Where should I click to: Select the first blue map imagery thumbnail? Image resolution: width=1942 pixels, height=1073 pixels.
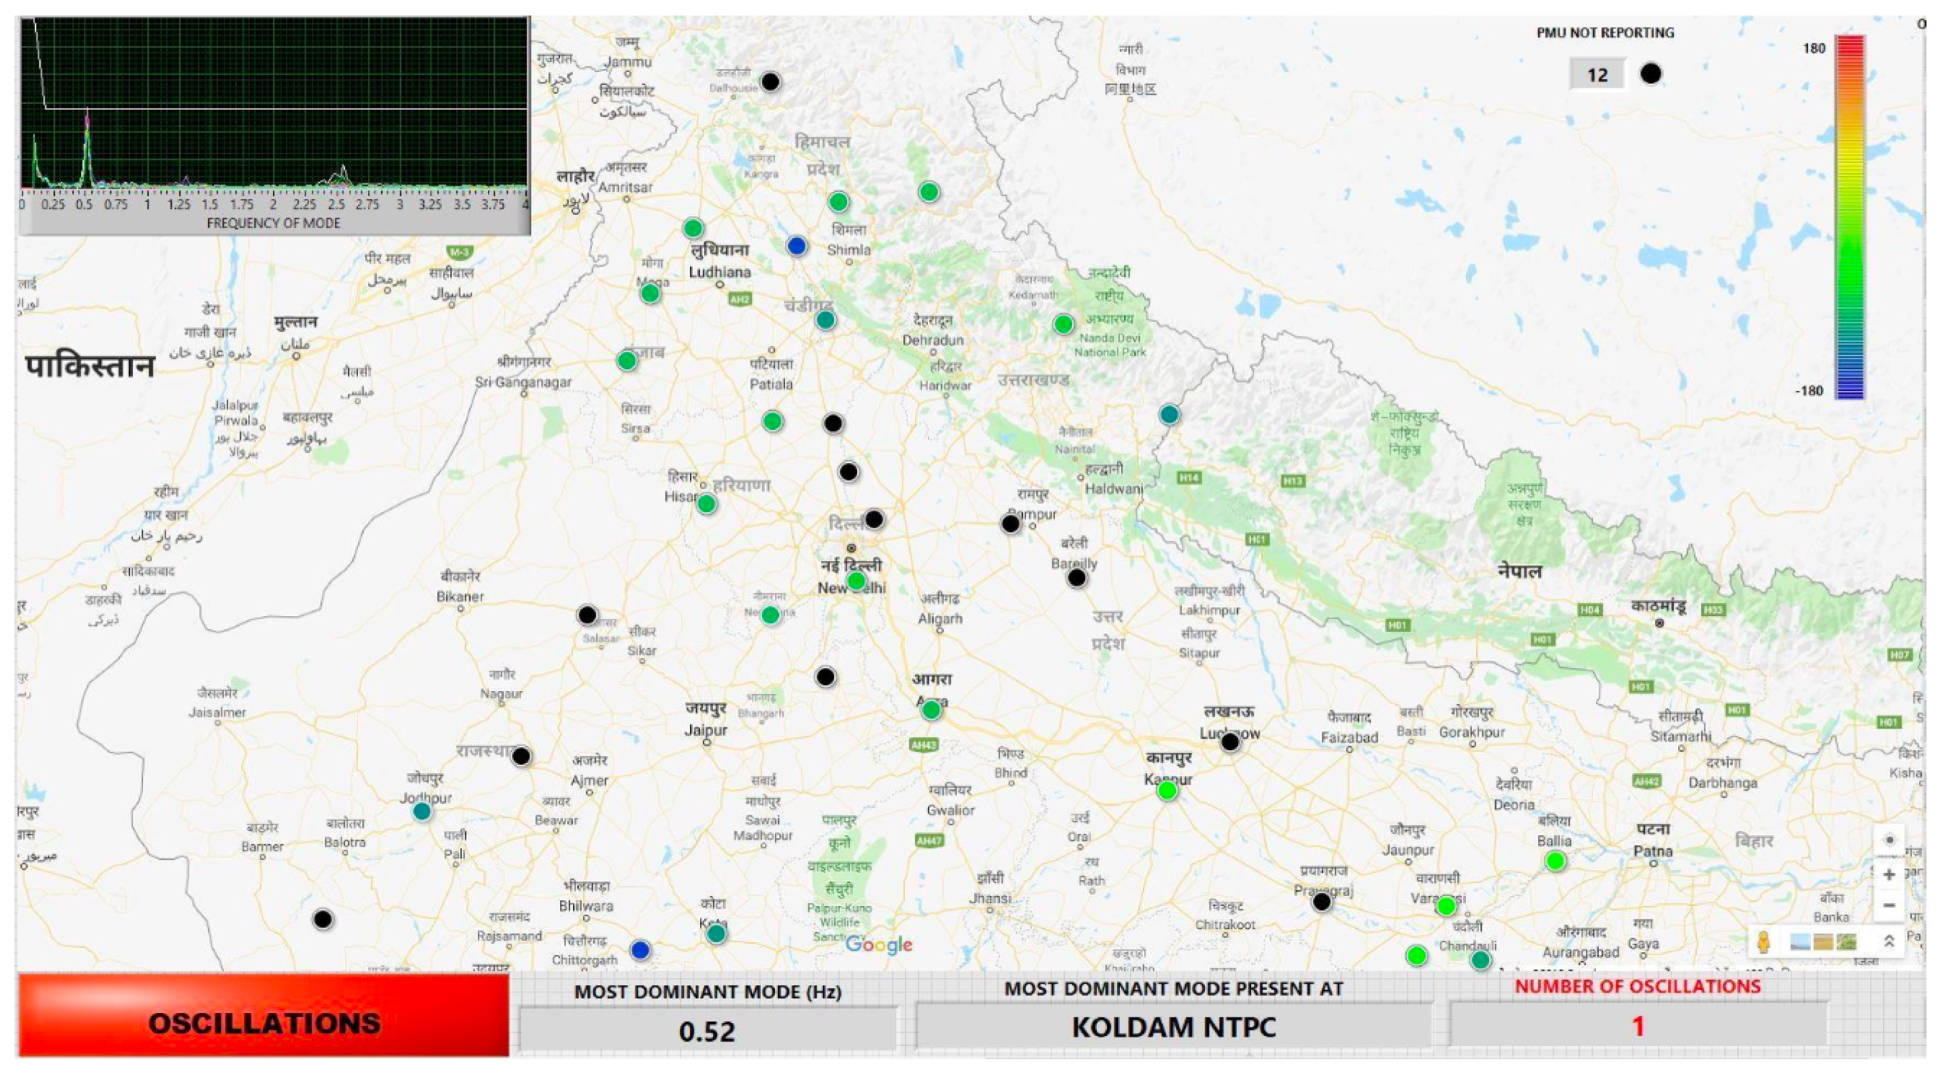[1800, 942]
